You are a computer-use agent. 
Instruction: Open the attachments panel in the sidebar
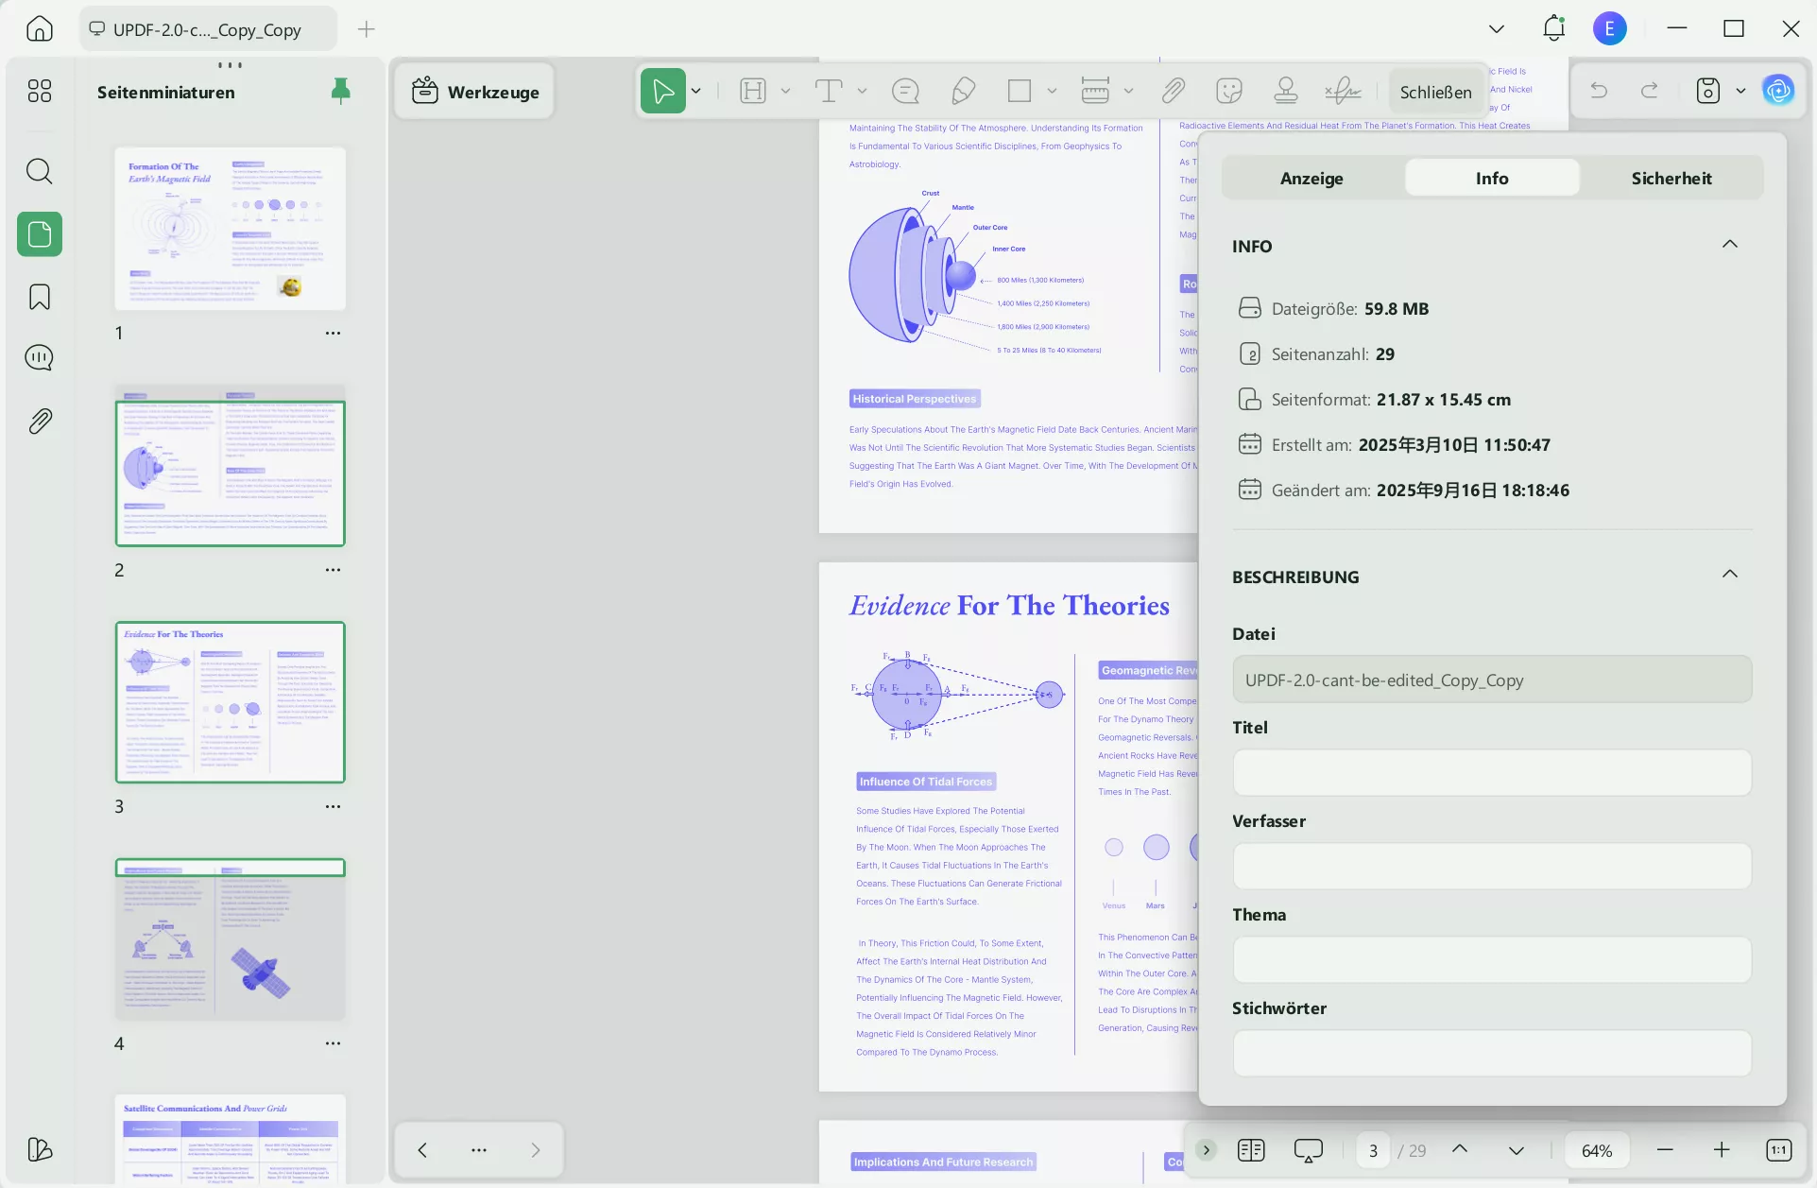39,422
